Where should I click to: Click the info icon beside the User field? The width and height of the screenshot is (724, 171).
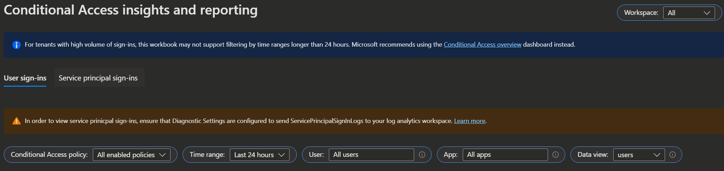tap(422, 155)
